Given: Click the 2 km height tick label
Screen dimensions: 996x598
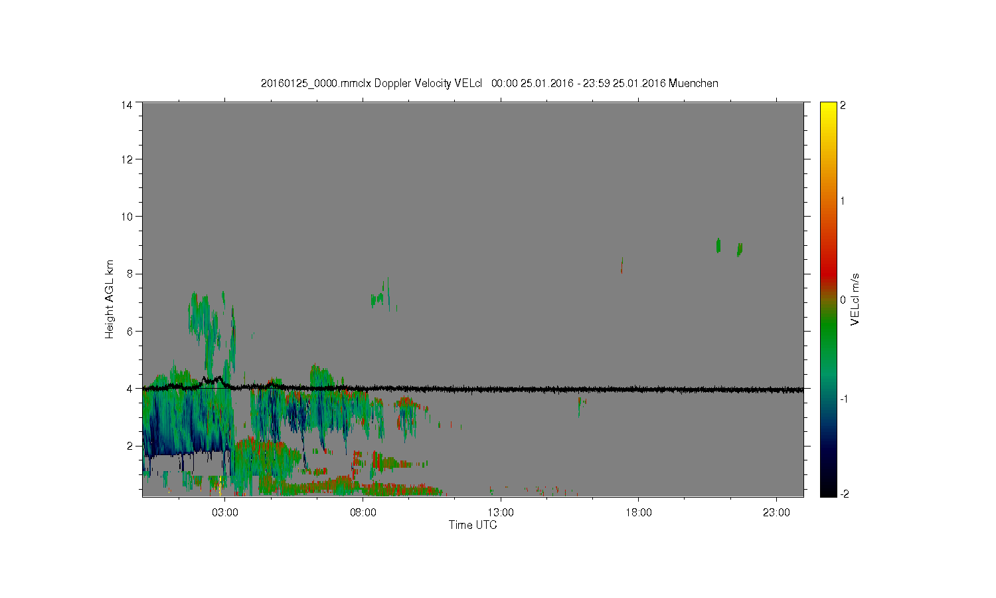Looking at the screenshot, I should [x=129, y=445].
